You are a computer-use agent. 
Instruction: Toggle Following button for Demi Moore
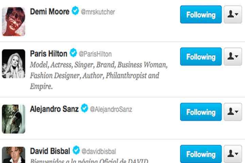tap(201, 15)
